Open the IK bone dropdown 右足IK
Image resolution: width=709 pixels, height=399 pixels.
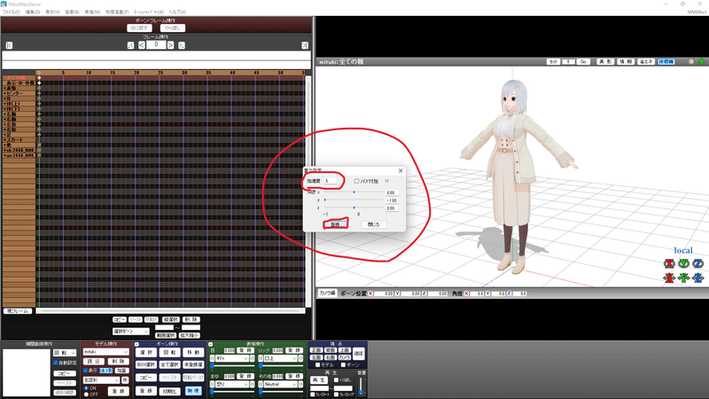[x=101, y=380]
